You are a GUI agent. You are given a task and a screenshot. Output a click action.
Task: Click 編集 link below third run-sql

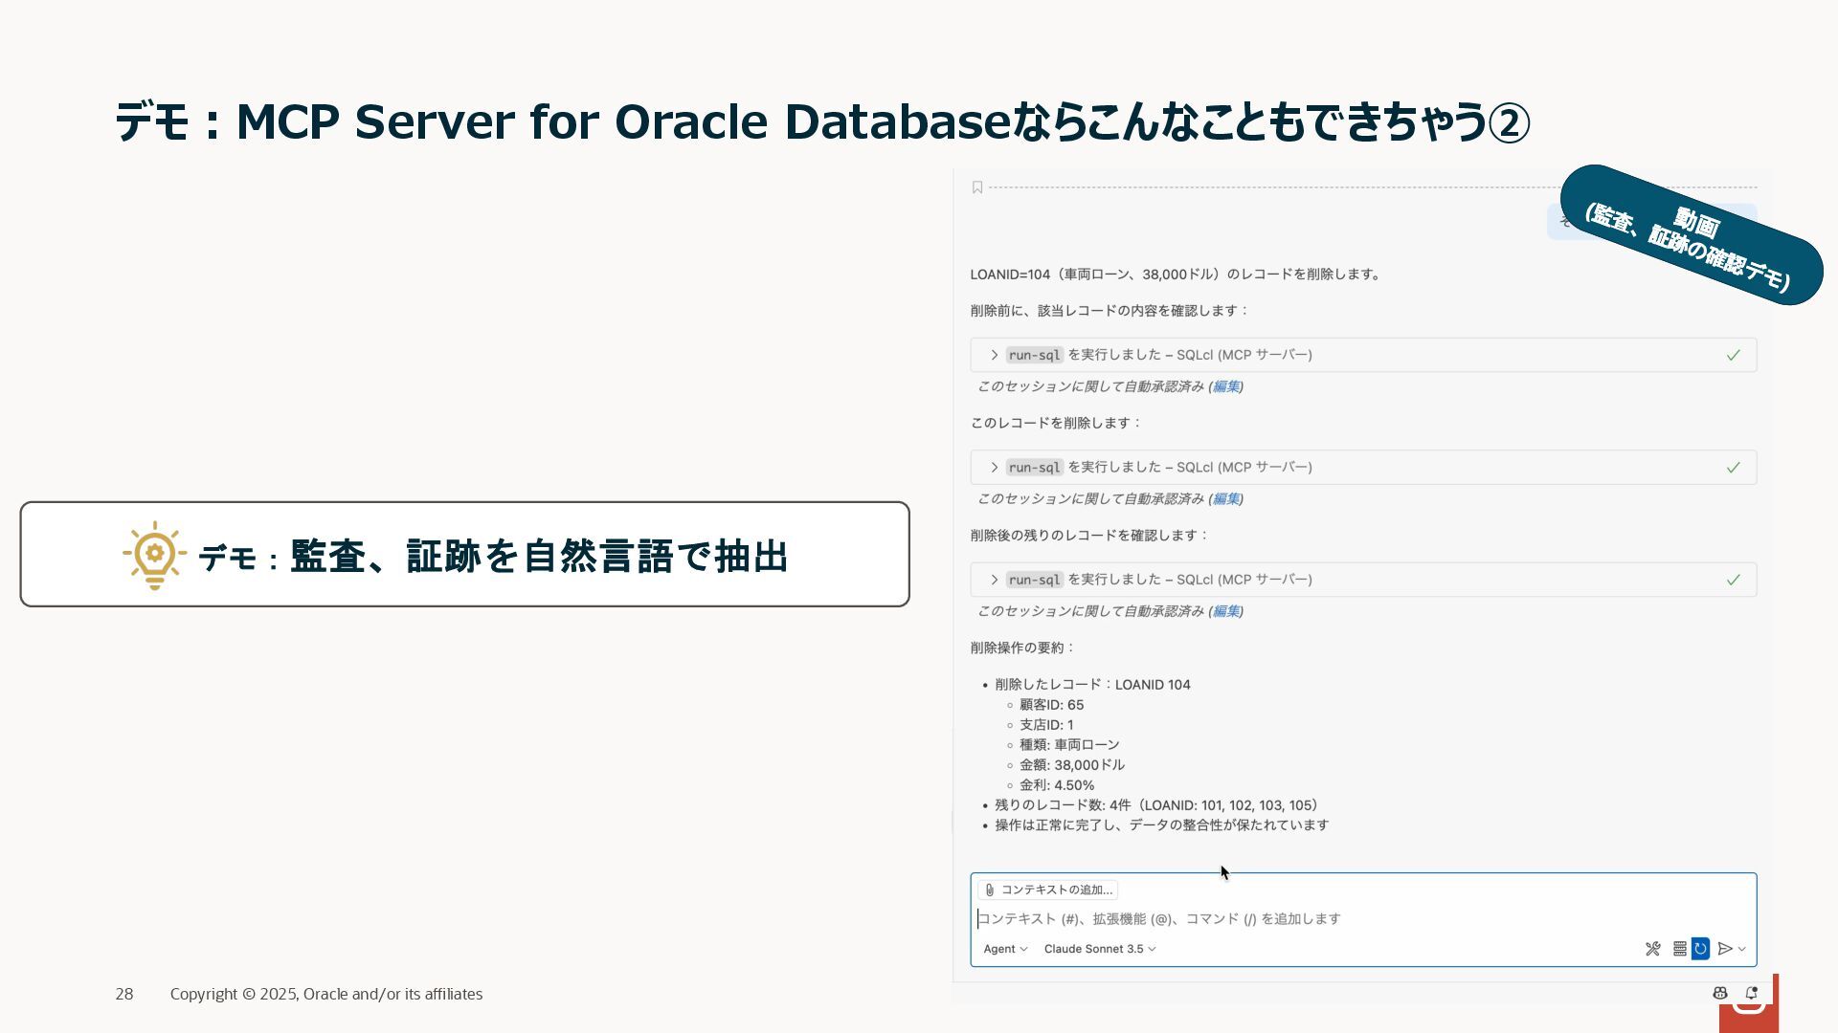coord(1225,611)
